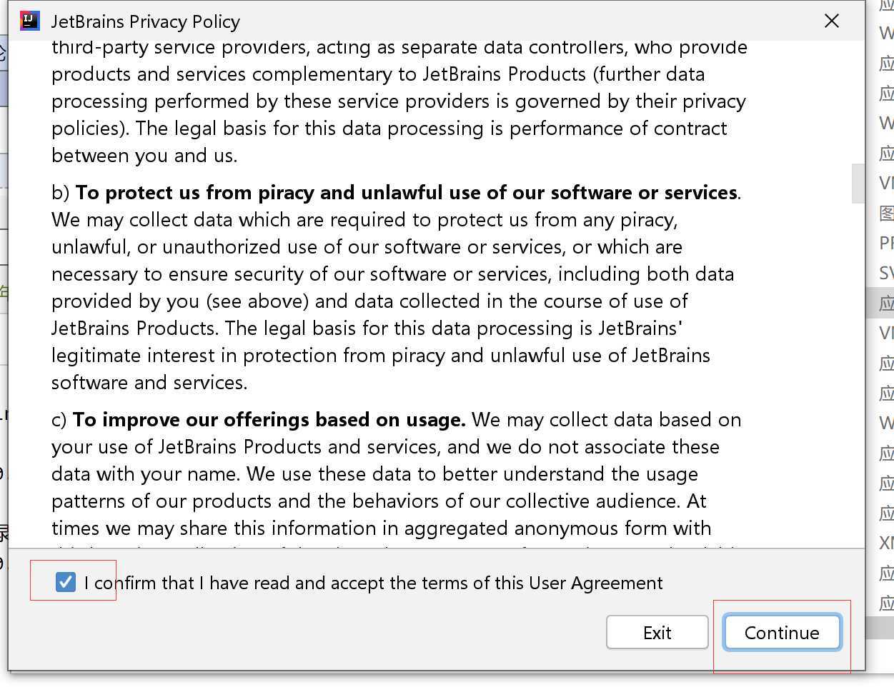Click the bold 'To improve our offerings' heading

click(269, 420)
